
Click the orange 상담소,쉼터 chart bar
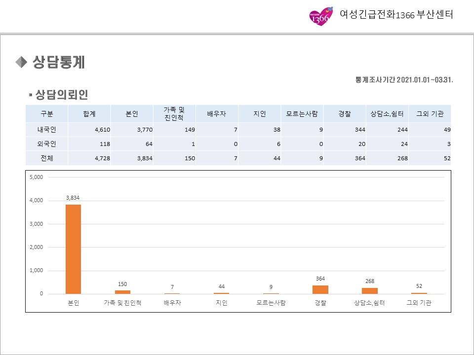pos(370,291)
